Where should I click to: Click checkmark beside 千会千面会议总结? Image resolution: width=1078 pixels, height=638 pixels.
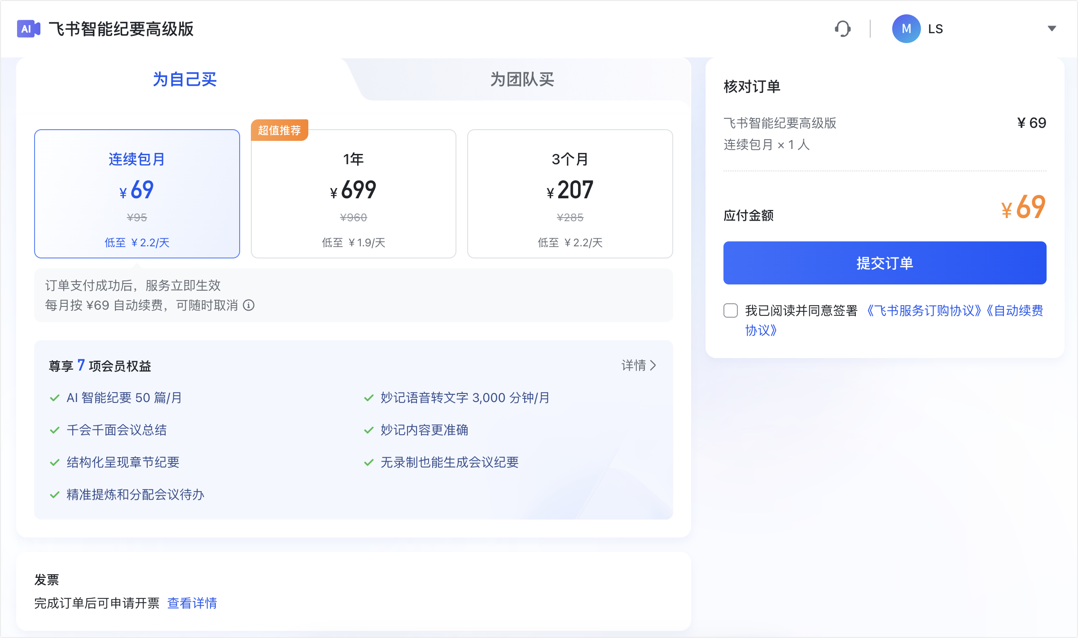(x=55, y=430)
